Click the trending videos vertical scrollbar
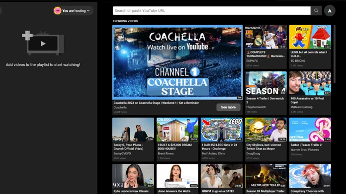Viewport: 346px width, 194px height. tap(335, 54)
